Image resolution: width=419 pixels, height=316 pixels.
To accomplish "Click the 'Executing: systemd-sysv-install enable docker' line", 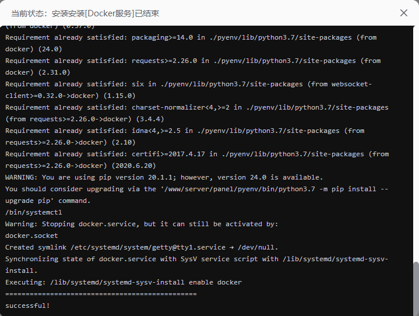I will (123, 282).
